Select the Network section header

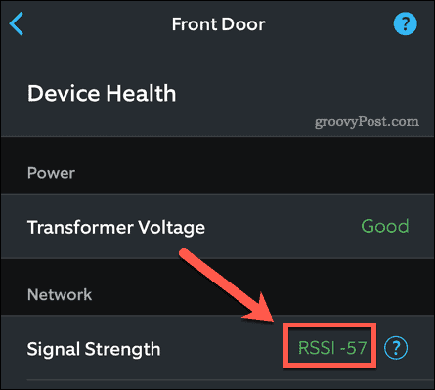point(60,294)
